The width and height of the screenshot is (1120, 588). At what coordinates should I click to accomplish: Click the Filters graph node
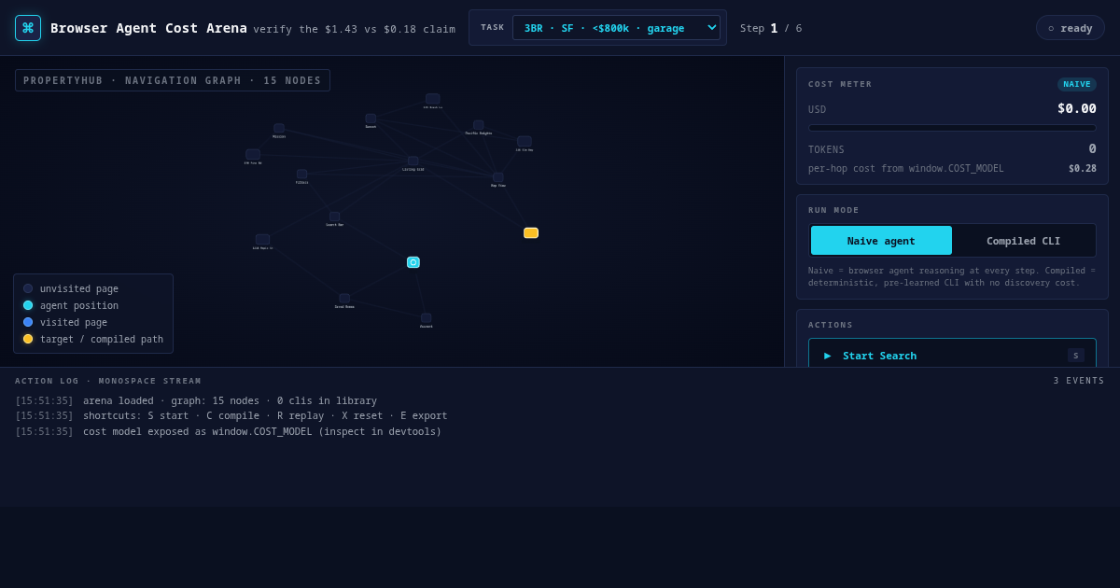(302, 175)
